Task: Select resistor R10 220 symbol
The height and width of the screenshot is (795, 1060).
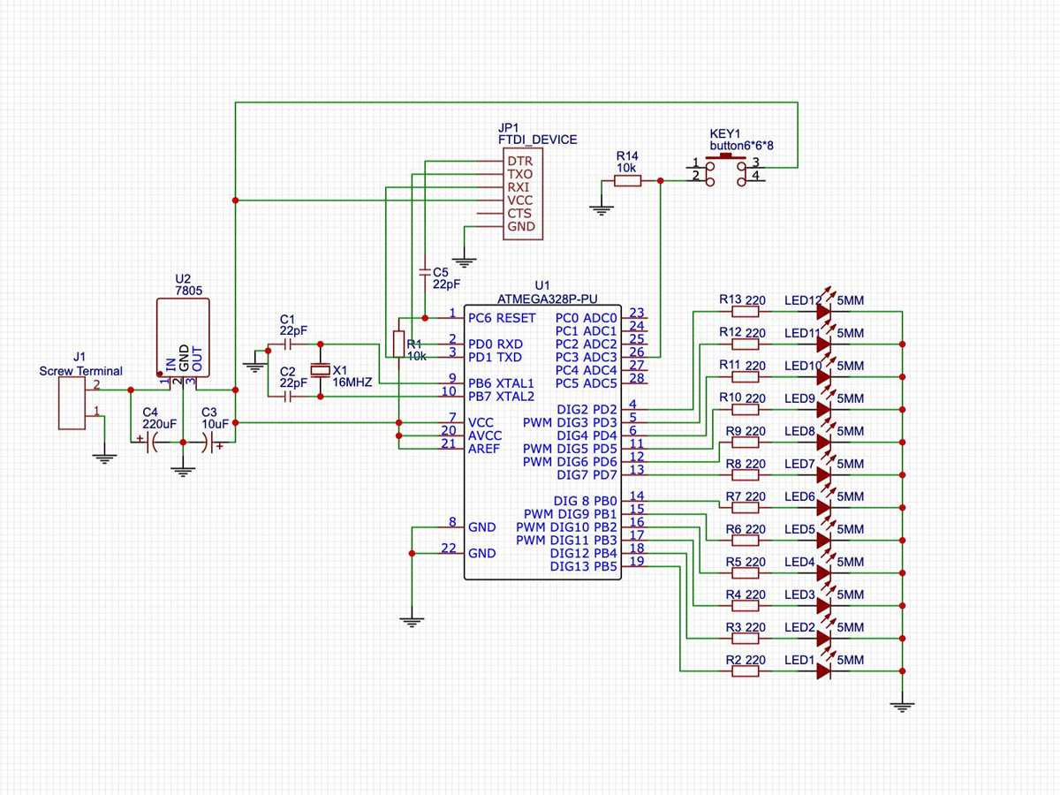Action: pos(746,410)
